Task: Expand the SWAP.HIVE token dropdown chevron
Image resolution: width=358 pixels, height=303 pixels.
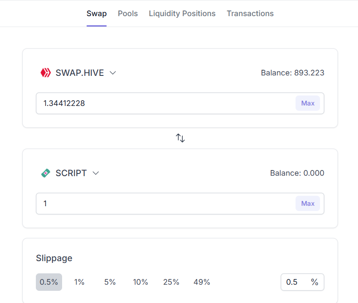Action: [x=113, y=73]
